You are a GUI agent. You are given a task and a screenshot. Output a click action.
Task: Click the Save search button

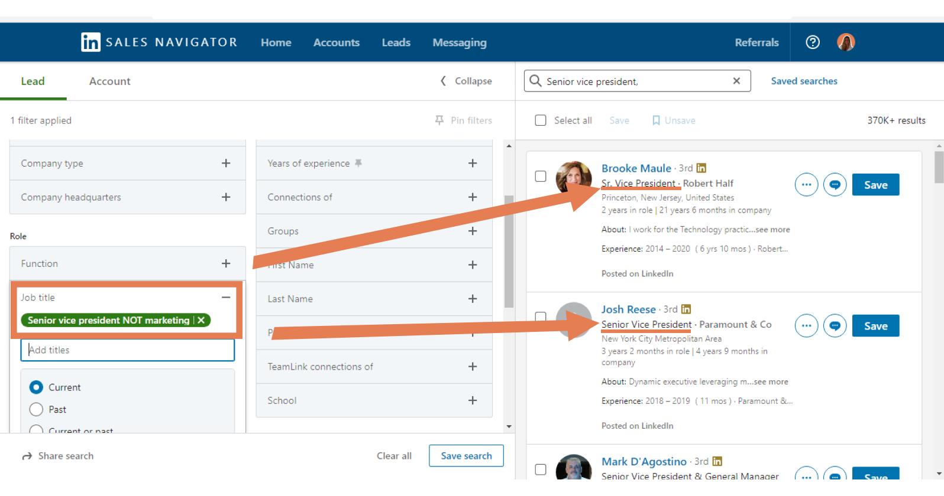(467, 456)
